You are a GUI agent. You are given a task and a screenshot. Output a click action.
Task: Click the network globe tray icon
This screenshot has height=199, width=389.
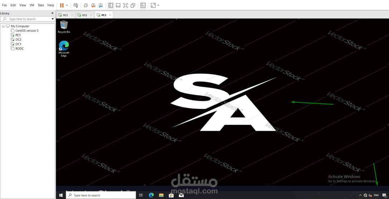365,195
